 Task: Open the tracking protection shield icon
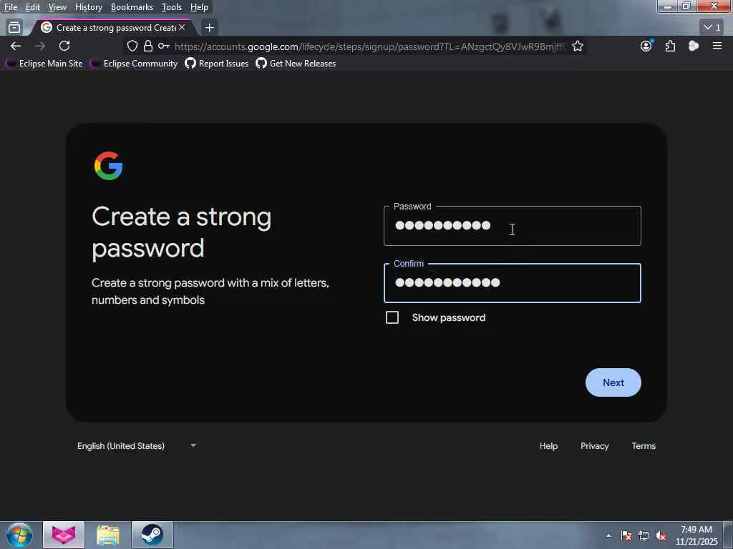click(x=132, y=46)
